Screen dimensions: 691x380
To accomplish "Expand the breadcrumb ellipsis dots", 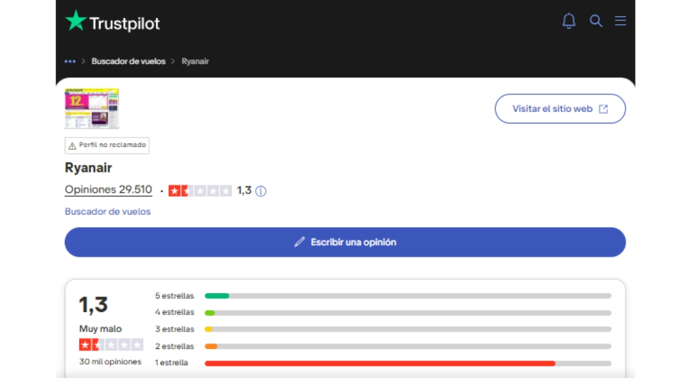I will coord(70,61).
